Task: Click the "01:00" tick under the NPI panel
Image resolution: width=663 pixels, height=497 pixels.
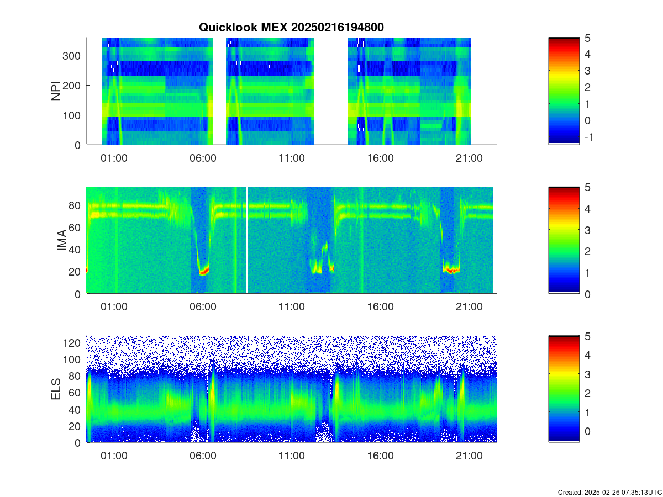Action: [x=114, y=158]
